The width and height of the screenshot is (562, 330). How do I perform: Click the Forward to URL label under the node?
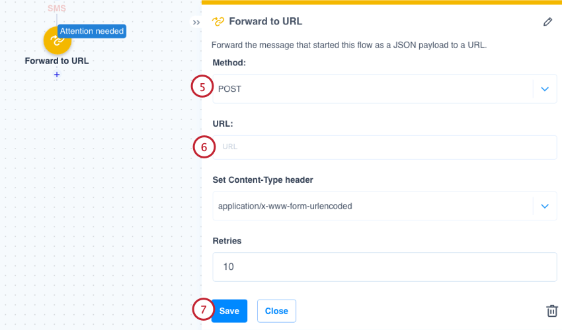click(x=57, y=61)
